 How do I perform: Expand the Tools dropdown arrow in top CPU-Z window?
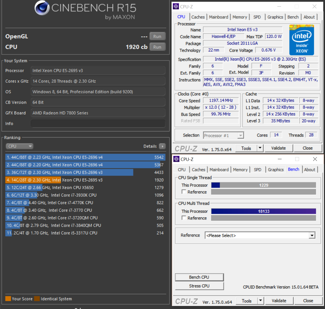[x=260, y=148]
